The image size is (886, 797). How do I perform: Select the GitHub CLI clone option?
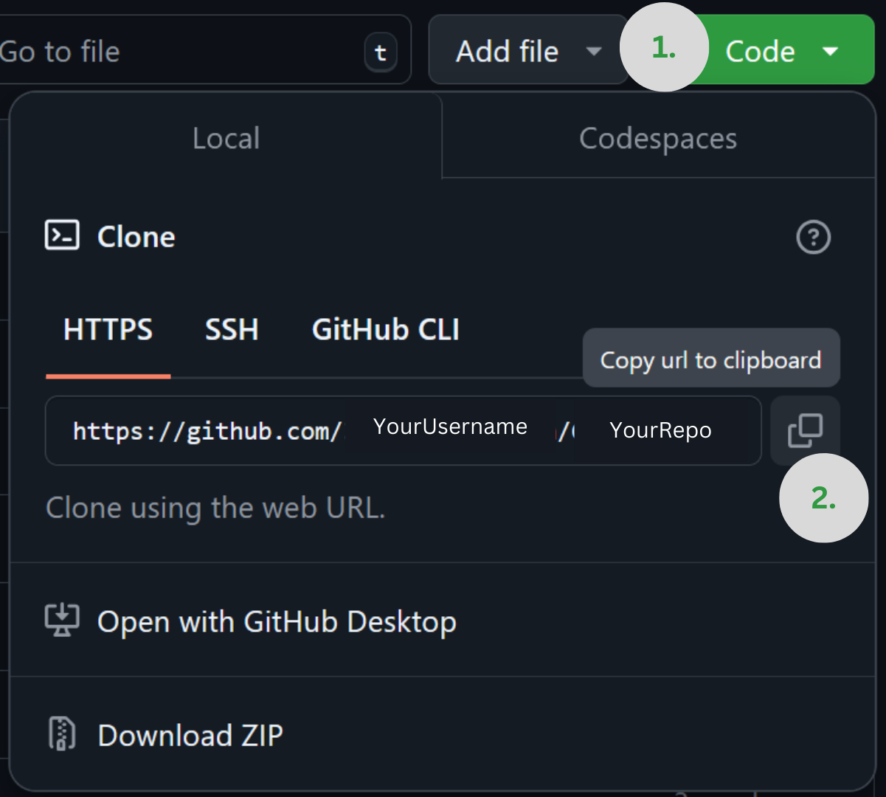(385, 329)
